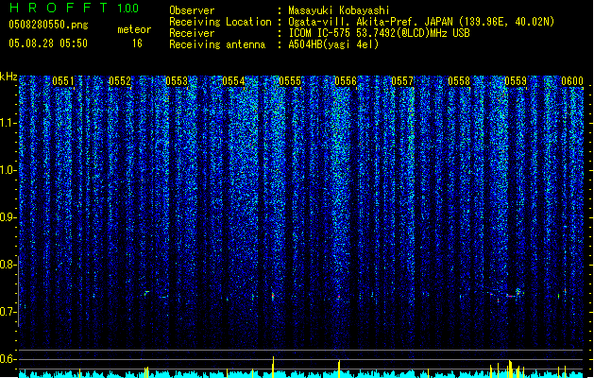Click the red meteor echo below 0555
The image size is (594, 378).
click(x=273, y=296)
